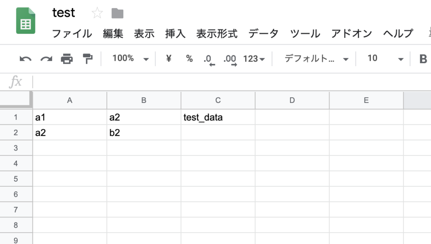Star the test document
The width and height of the screenshot is (431, 244).
point(97,13)
